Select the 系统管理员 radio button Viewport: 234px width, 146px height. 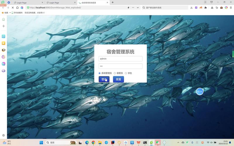(100, 73)
